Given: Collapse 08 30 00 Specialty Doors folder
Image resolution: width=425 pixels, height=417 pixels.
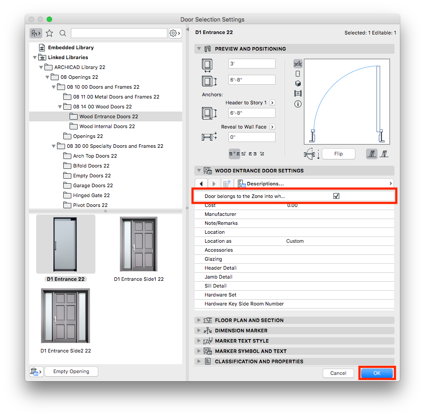Looking at the screenshot, I should click(x=53, y=146).
